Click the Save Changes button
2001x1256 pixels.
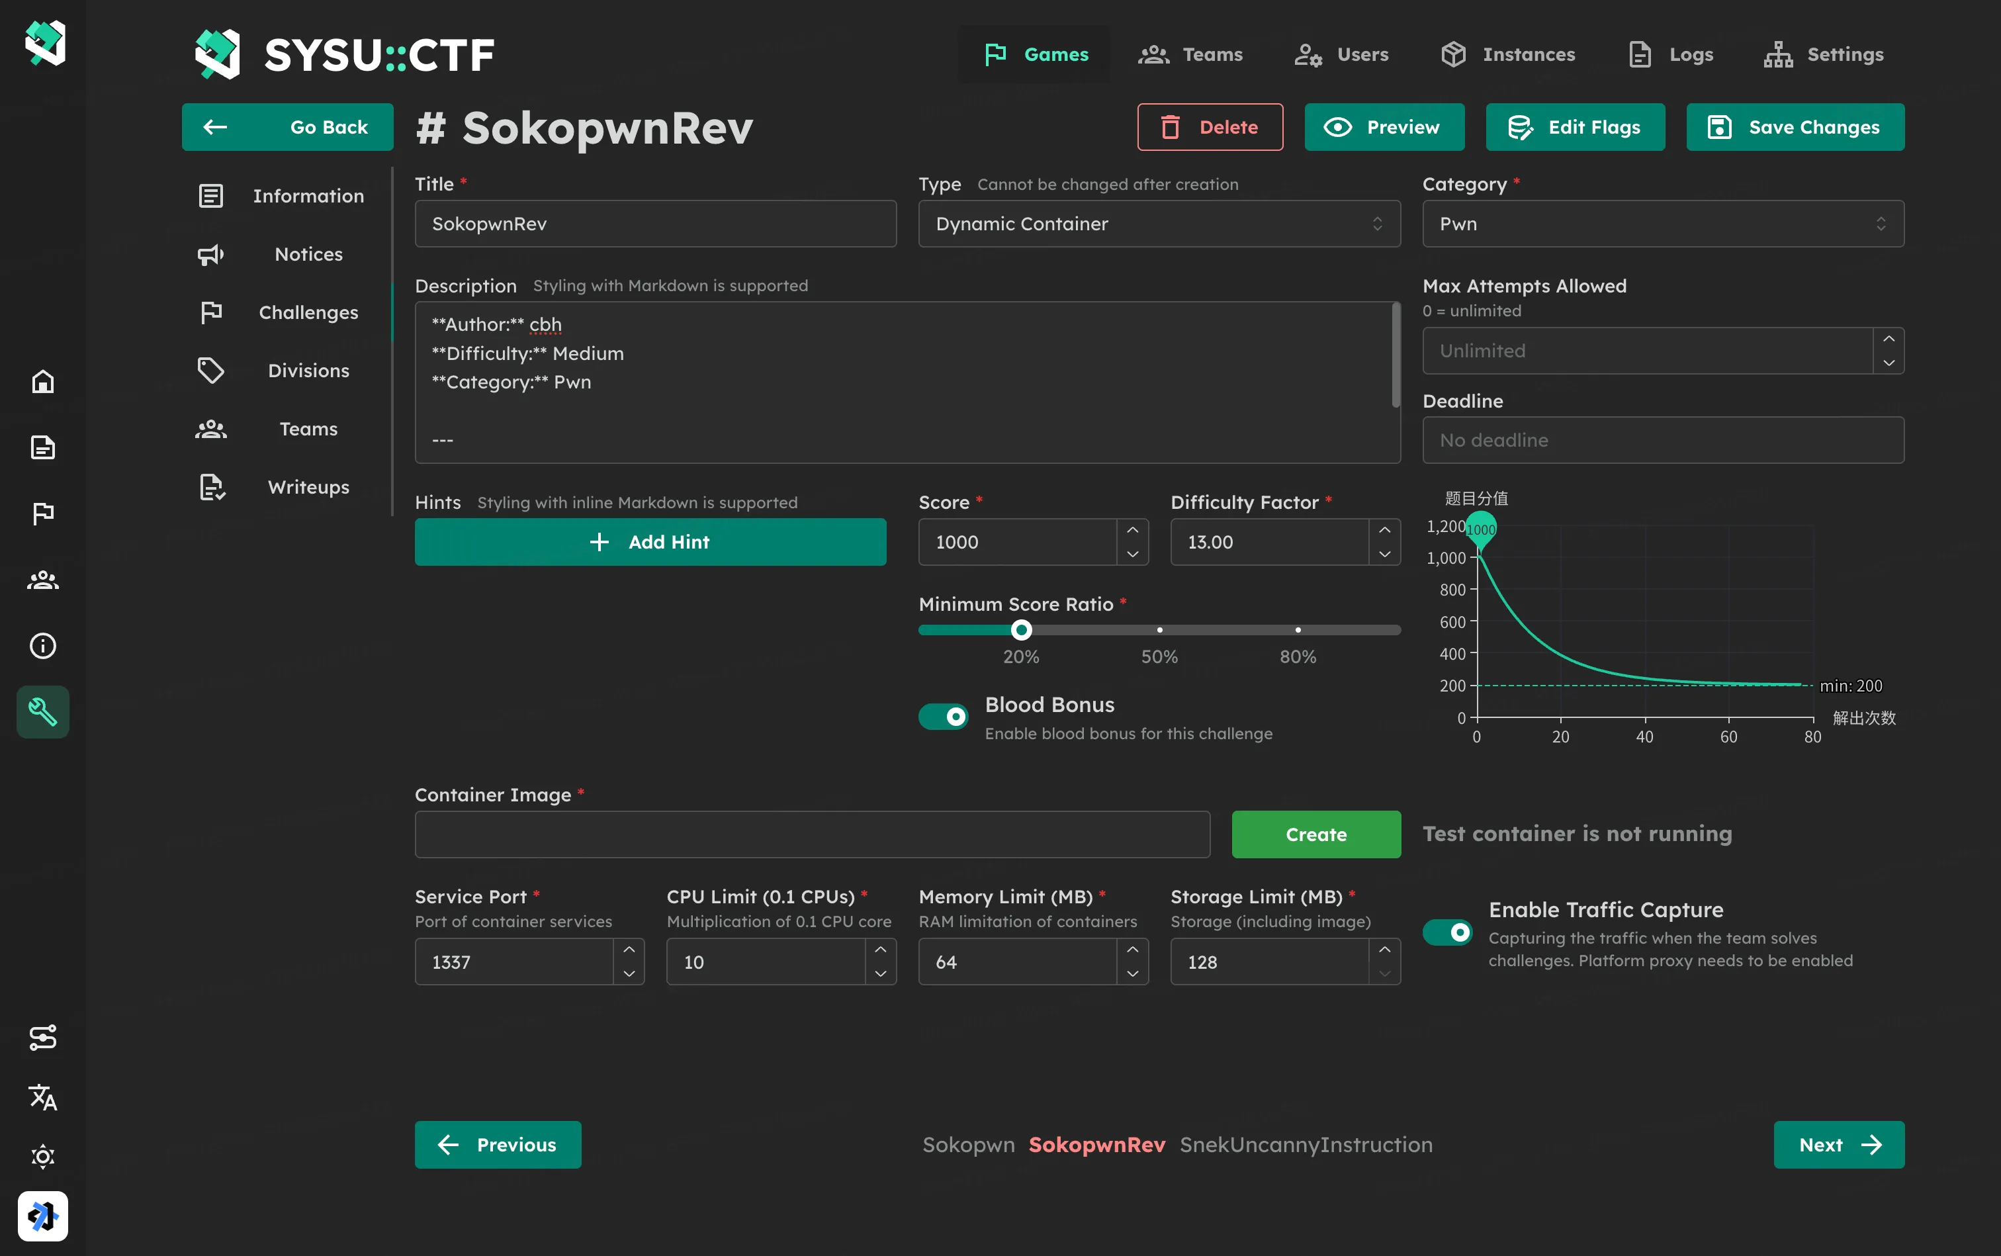[x=1794, y=127]
